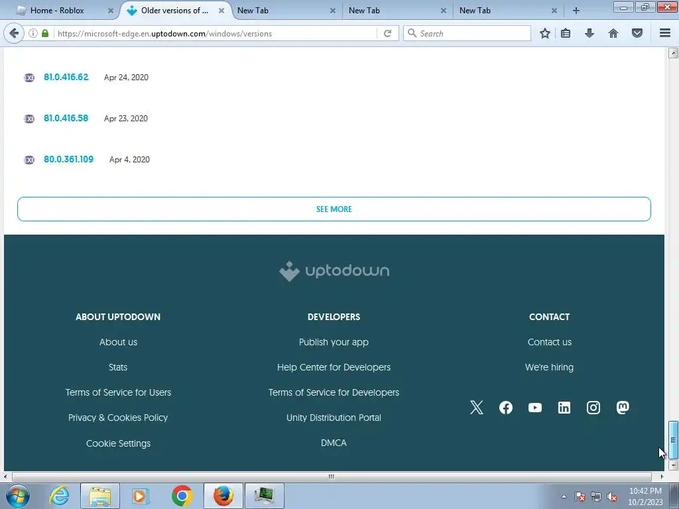Click the horizontal scrollbar thumb
679x509 pixels.
pyautogui.click(x=332, y=477)
